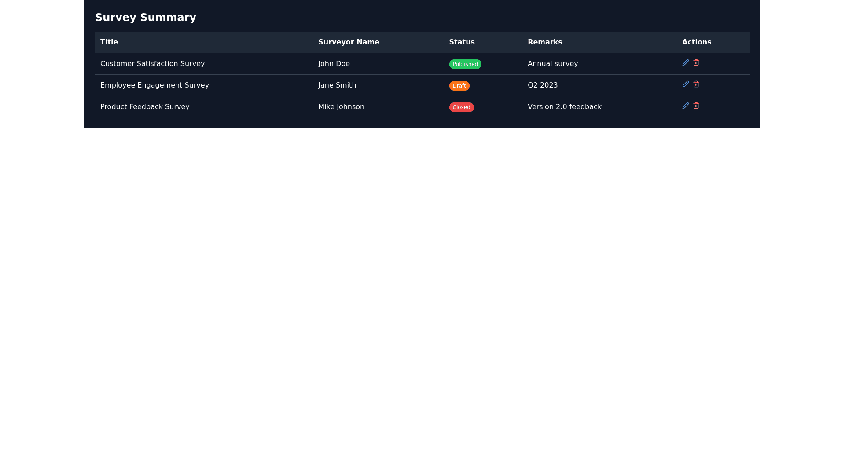
Task: Click the Title column header
Action: tap(109, 42)
